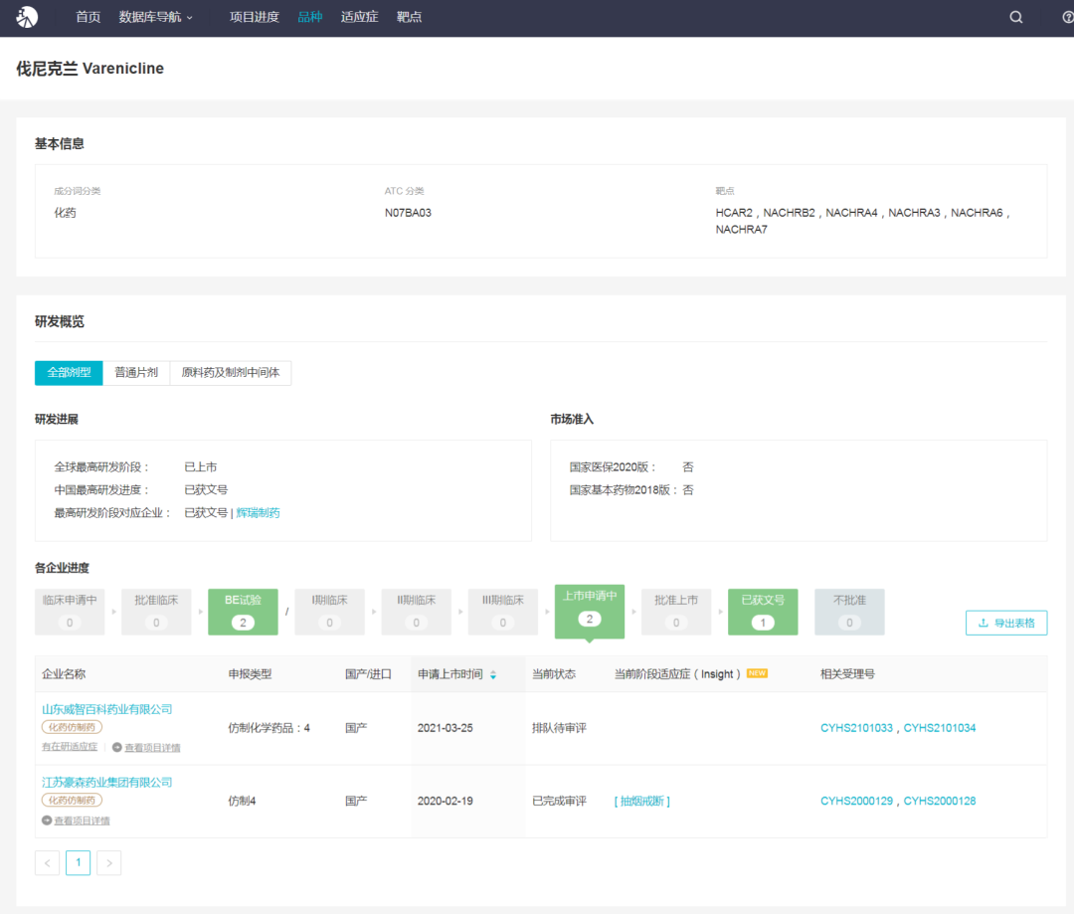The width and height of the screenshot is (1074, 914).
Task: Filter by the 已获文号 stage block
Action: tap(763, 612)
